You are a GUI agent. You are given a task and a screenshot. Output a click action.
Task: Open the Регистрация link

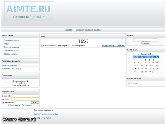coord(27,105)
